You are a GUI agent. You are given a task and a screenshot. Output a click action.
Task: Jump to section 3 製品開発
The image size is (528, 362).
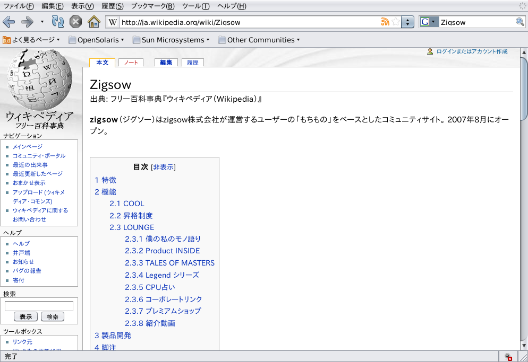click(x=113, y=335)
